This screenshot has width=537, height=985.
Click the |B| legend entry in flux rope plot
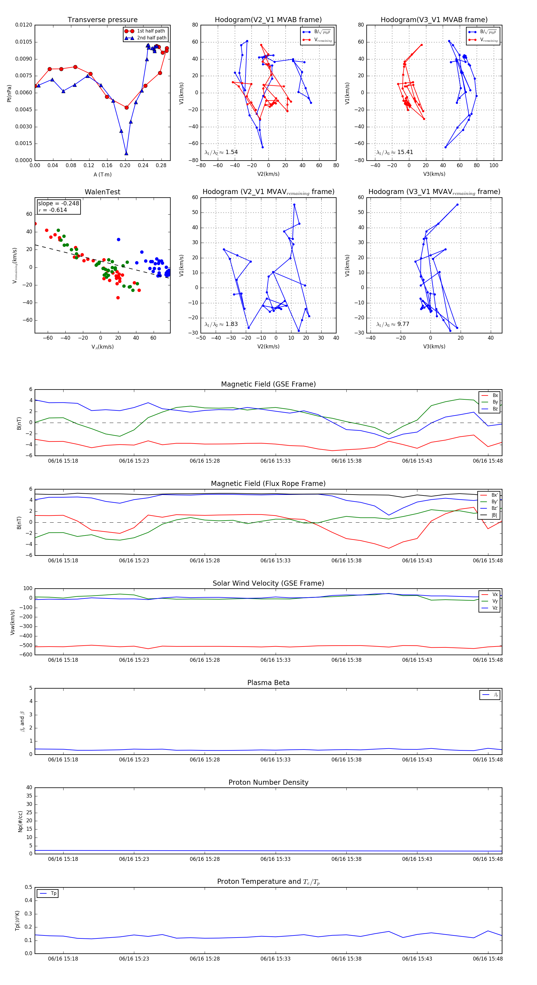click(489, 515)
